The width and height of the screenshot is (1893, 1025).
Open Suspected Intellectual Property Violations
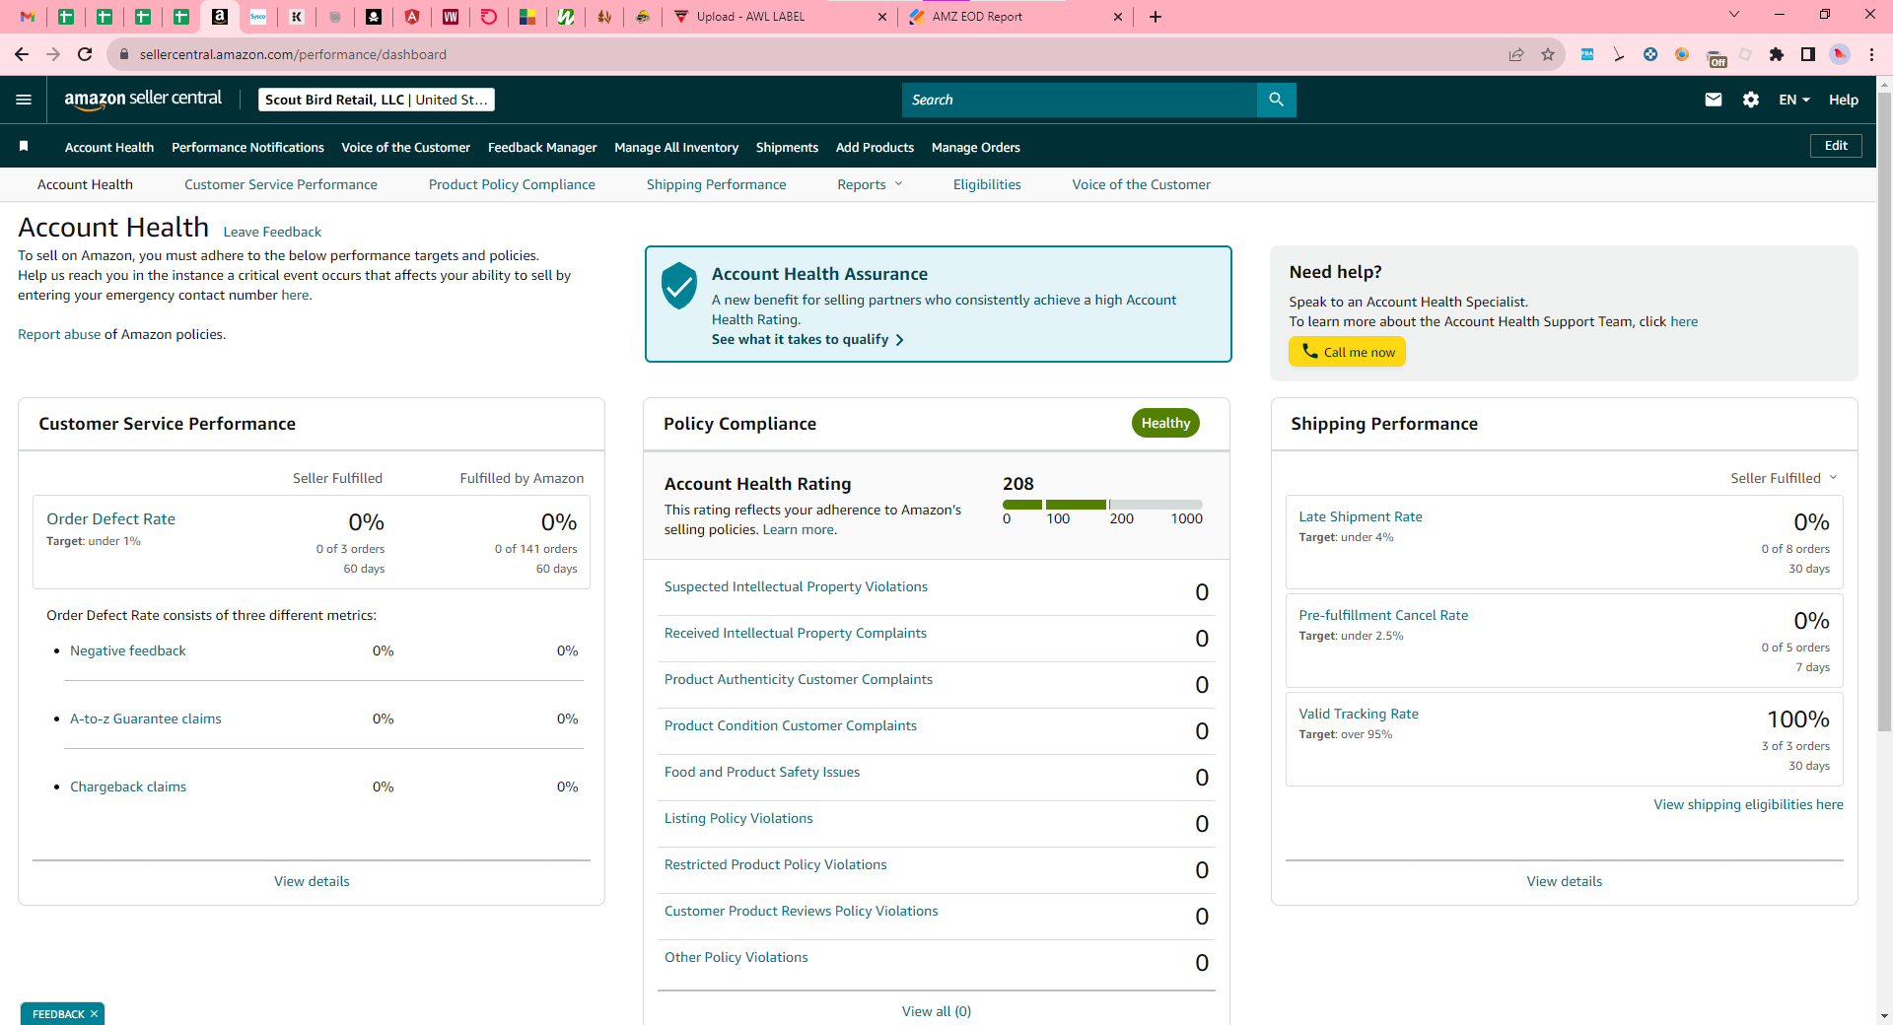click(796, 586)
